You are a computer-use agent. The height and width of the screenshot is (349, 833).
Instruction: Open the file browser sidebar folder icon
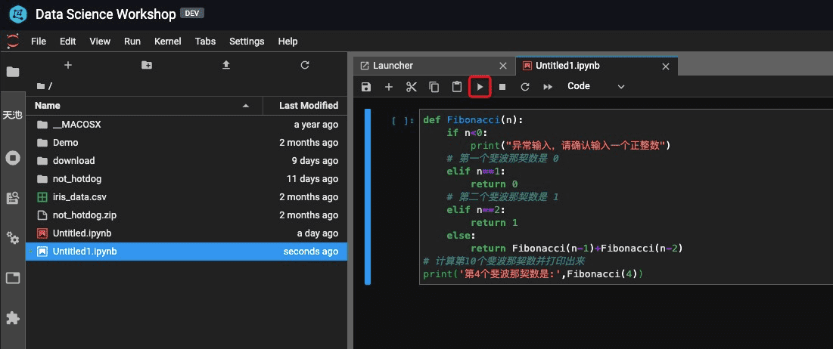click(12, 72)
